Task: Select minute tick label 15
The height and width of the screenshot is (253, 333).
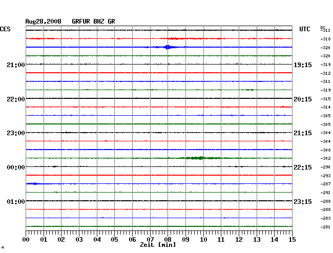Action: coord(292,239)
